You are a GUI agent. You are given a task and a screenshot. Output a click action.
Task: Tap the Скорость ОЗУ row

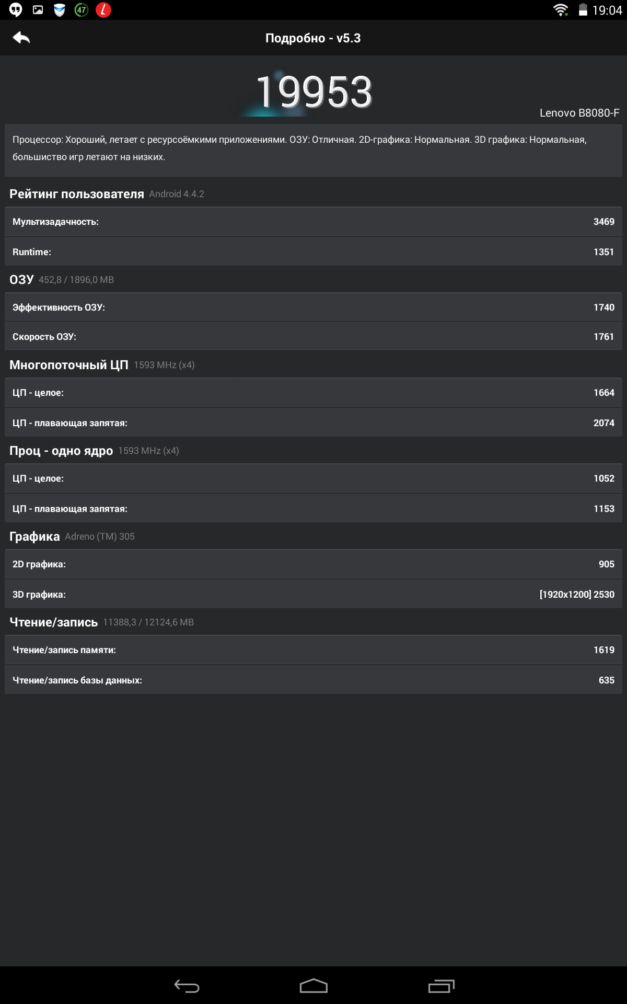pyautogui.click(x=313, y=336)
